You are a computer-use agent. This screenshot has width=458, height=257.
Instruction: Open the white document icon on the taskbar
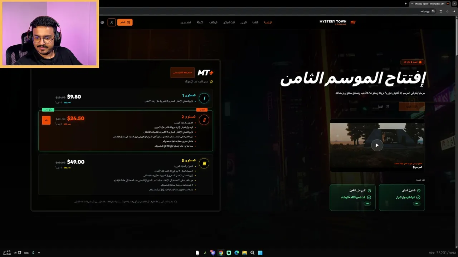click(197, 253)
